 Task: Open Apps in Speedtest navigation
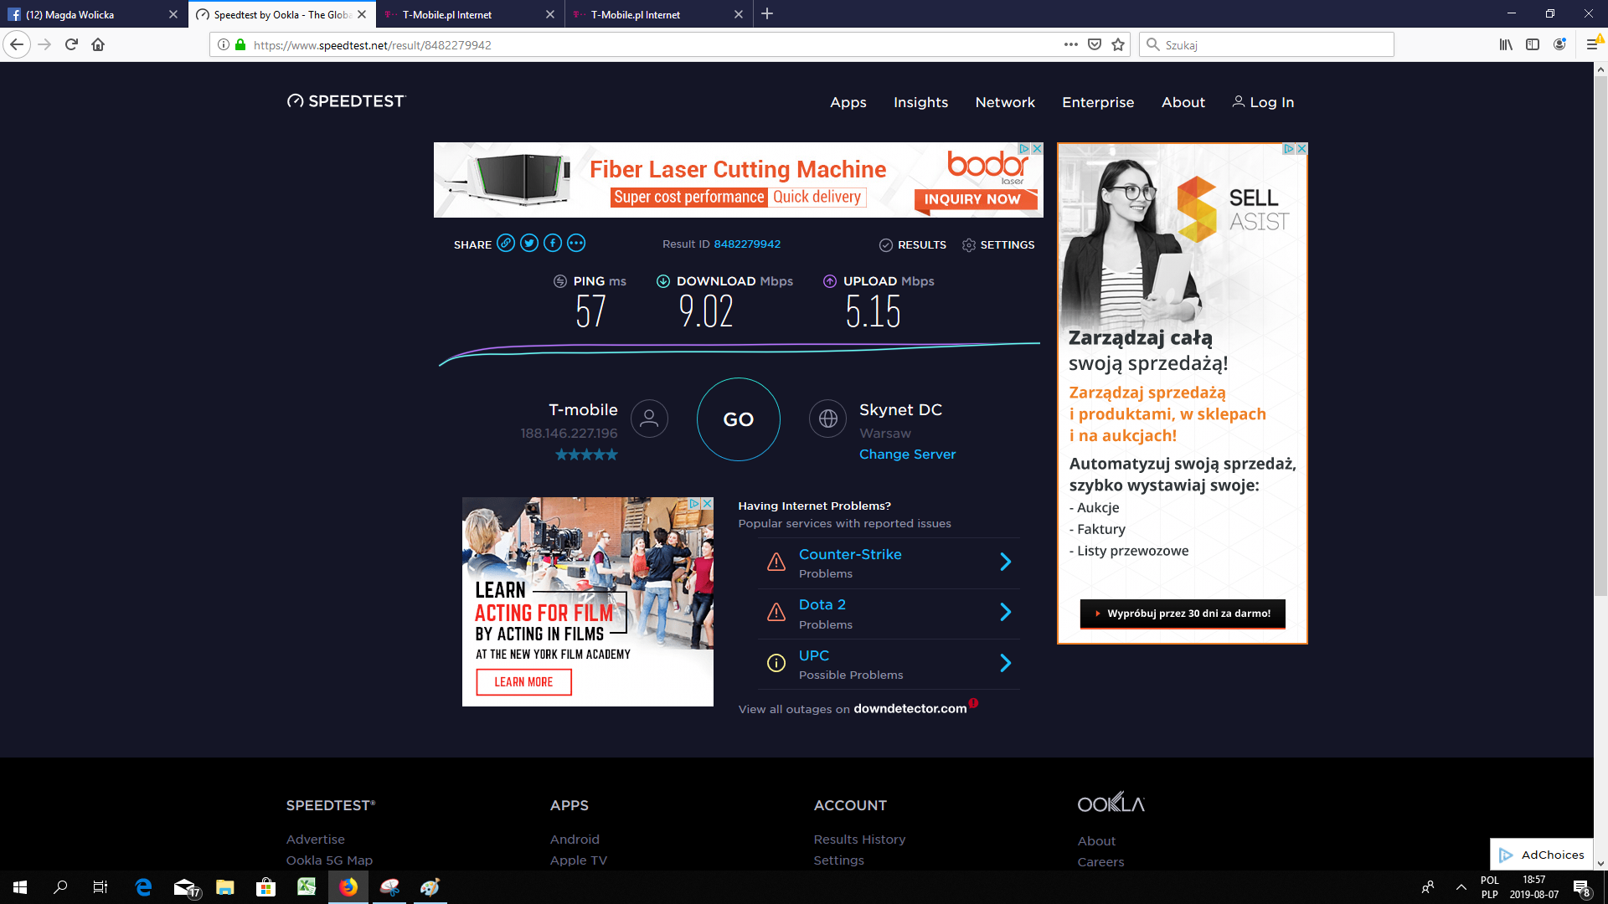848,102
